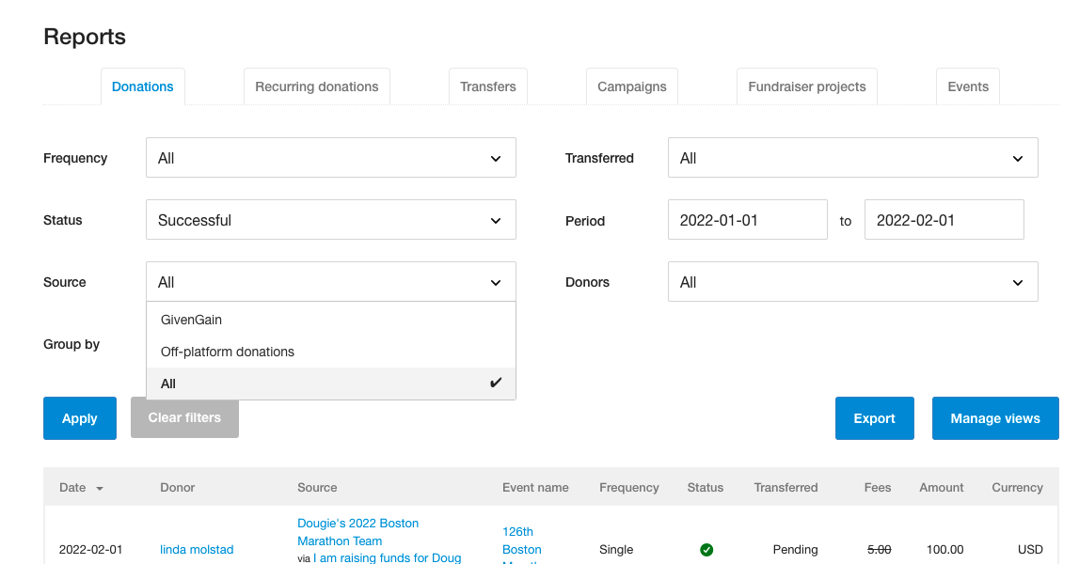This screenshot has height=564, width=1079.
Task: Click the Date column sort arrow
Action: pyautogui.click(x=100, y=489)
